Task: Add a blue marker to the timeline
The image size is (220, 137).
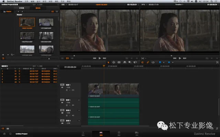Action: point(169,62)
